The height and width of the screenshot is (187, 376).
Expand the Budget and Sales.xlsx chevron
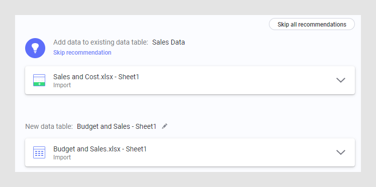click(x=341, y=152)
